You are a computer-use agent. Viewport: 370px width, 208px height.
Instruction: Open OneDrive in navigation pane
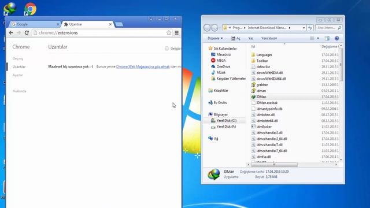220,66
